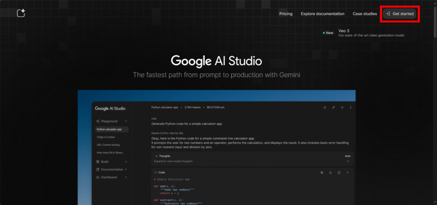Click the Documentation icon in preview sidebar
The width and height of the screenshot is (437, 205).
point(98,169)
